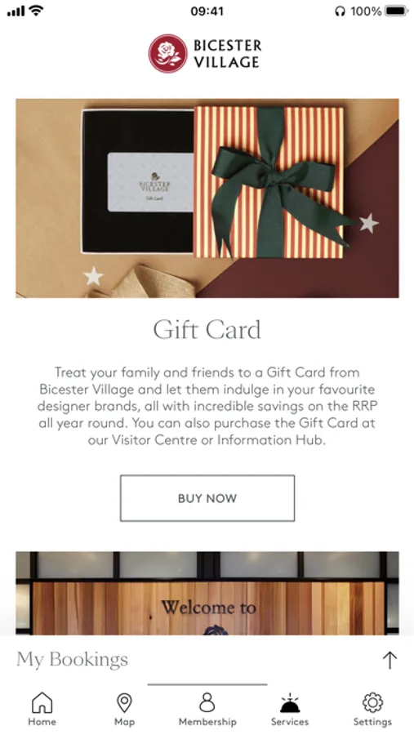Screen dimensions: 414x735
Task: Switch to the Membership tab label
Action: pyautogui.click(x=207, y=721)
